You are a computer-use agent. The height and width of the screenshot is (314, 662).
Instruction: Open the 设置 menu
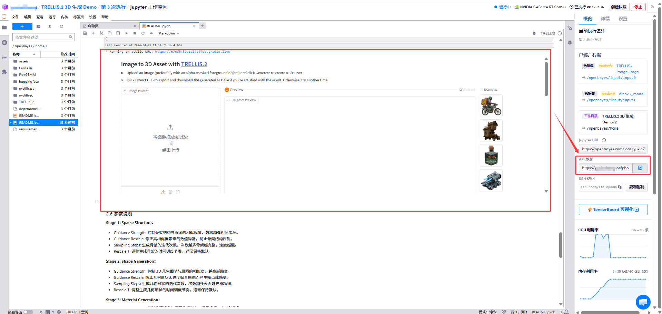click(x=93, y=17)
